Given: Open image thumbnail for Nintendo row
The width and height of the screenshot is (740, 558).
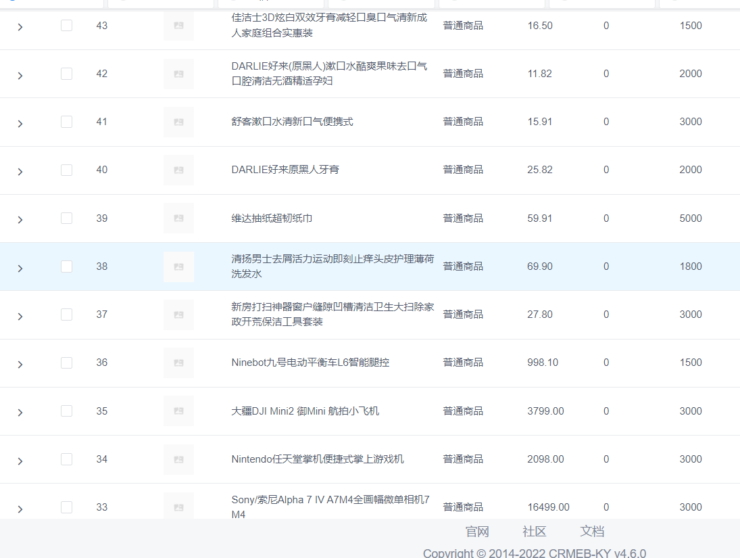Looking at the screenshot, I should [178, 459].
